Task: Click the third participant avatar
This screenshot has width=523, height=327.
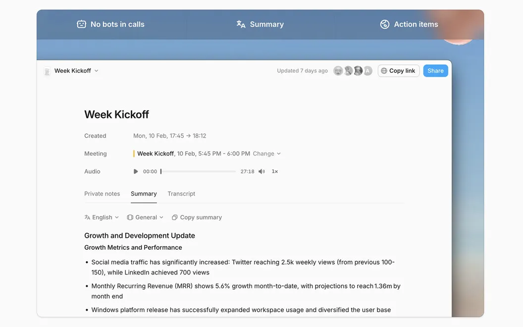Action: pos(358,71)
